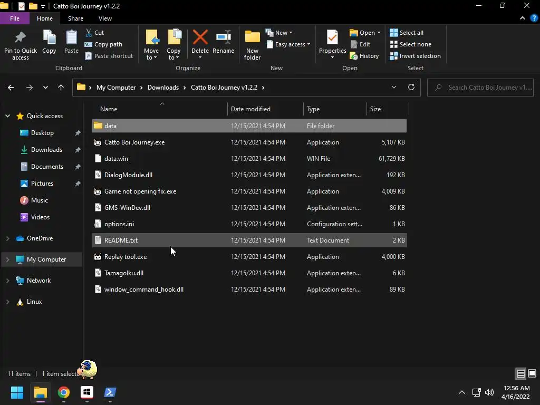Click Select none
Image resolution: width=540 pixels, height=405 pixels.
[410, 44]
